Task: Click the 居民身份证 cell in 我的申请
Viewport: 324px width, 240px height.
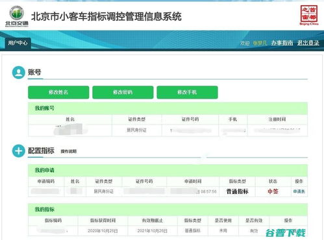Action: coord(104,191)
